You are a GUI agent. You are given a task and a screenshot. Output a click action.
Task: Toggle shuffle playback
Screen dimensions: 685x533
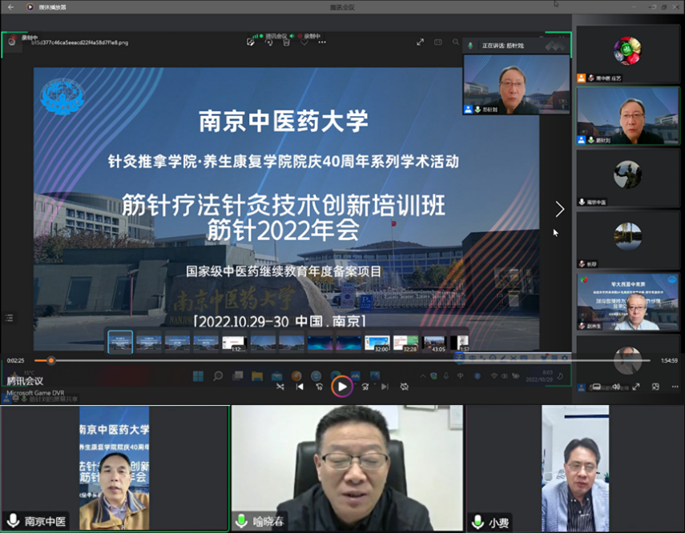pos(280,387)
